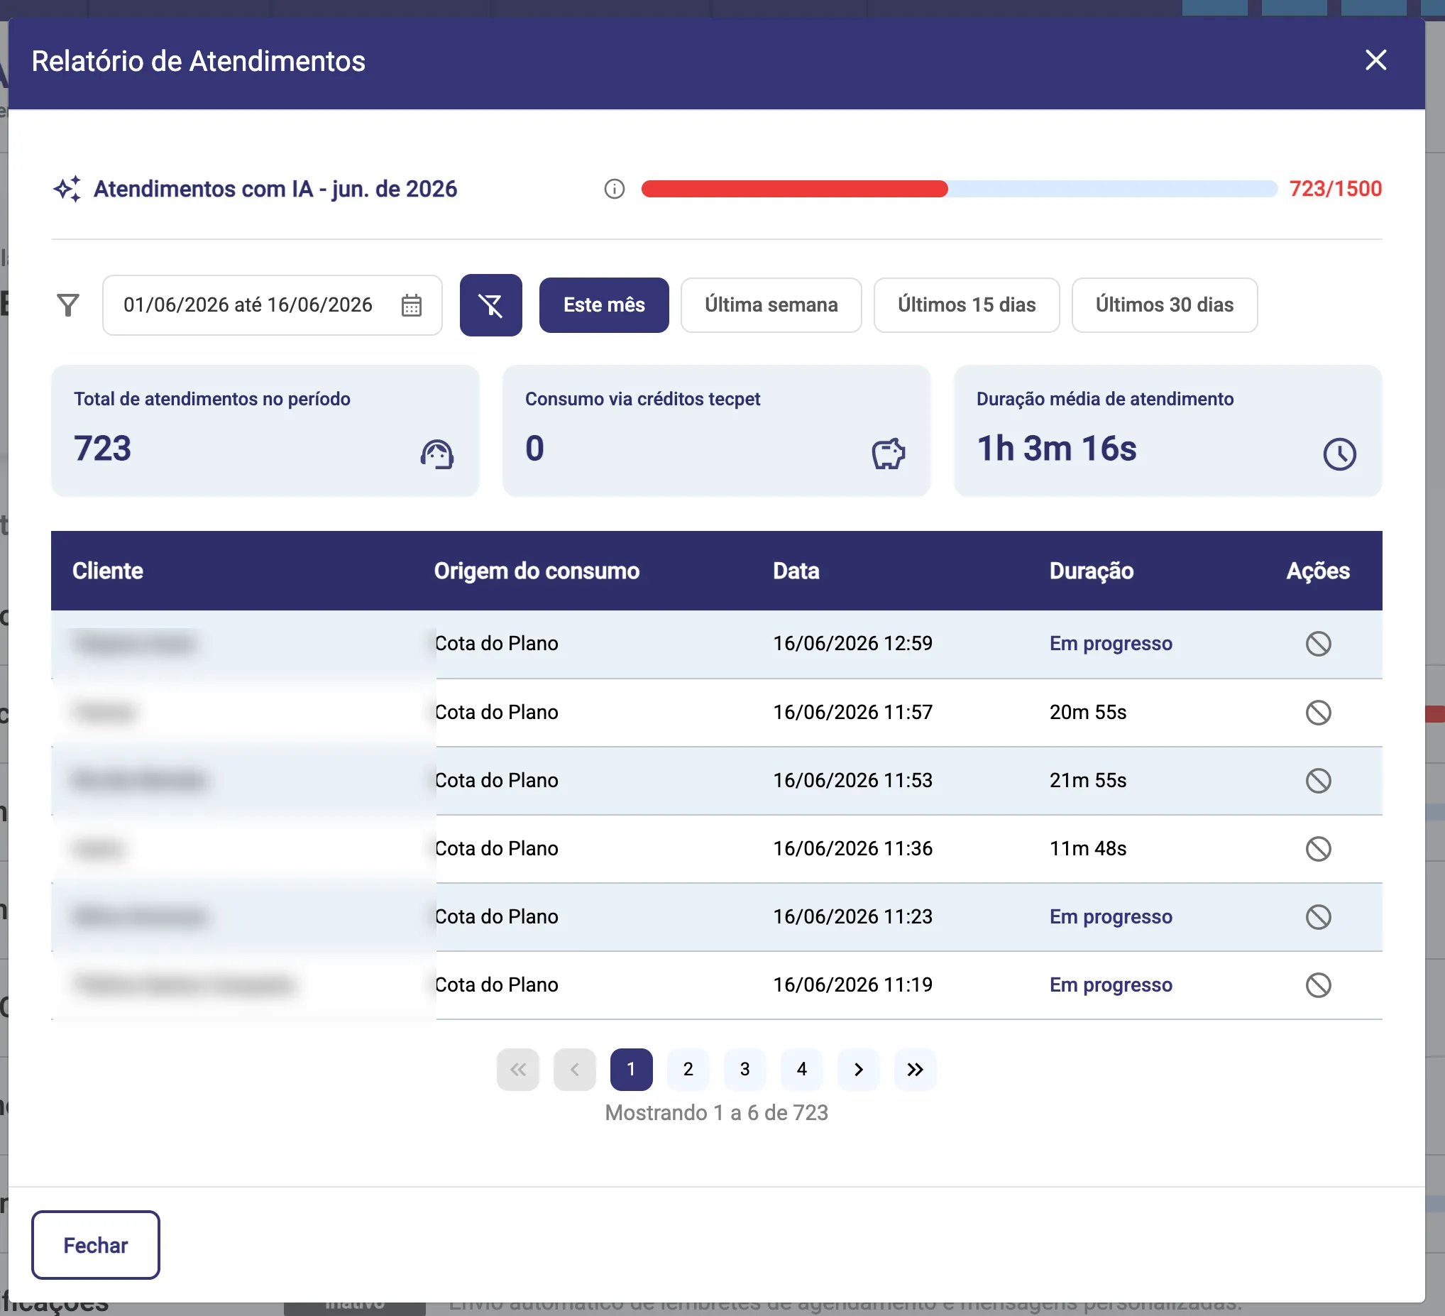Click the block action icon for 11:57 row
1445x1316 pixels.
pos(1317,713)
